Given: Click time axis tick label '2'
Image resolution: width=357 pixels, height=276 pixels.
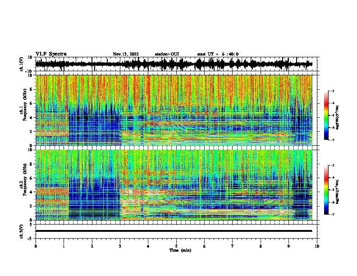Looking at the screenshot, I should point(92,246).
